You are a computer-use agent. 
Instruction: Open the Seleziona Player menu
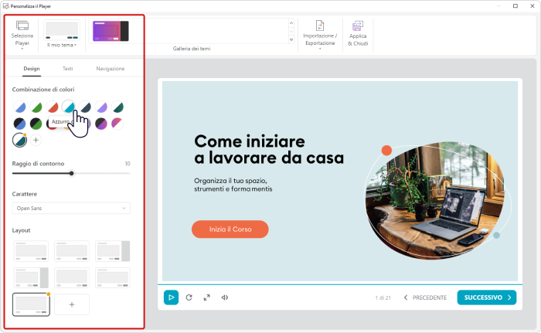pos(22,35)
